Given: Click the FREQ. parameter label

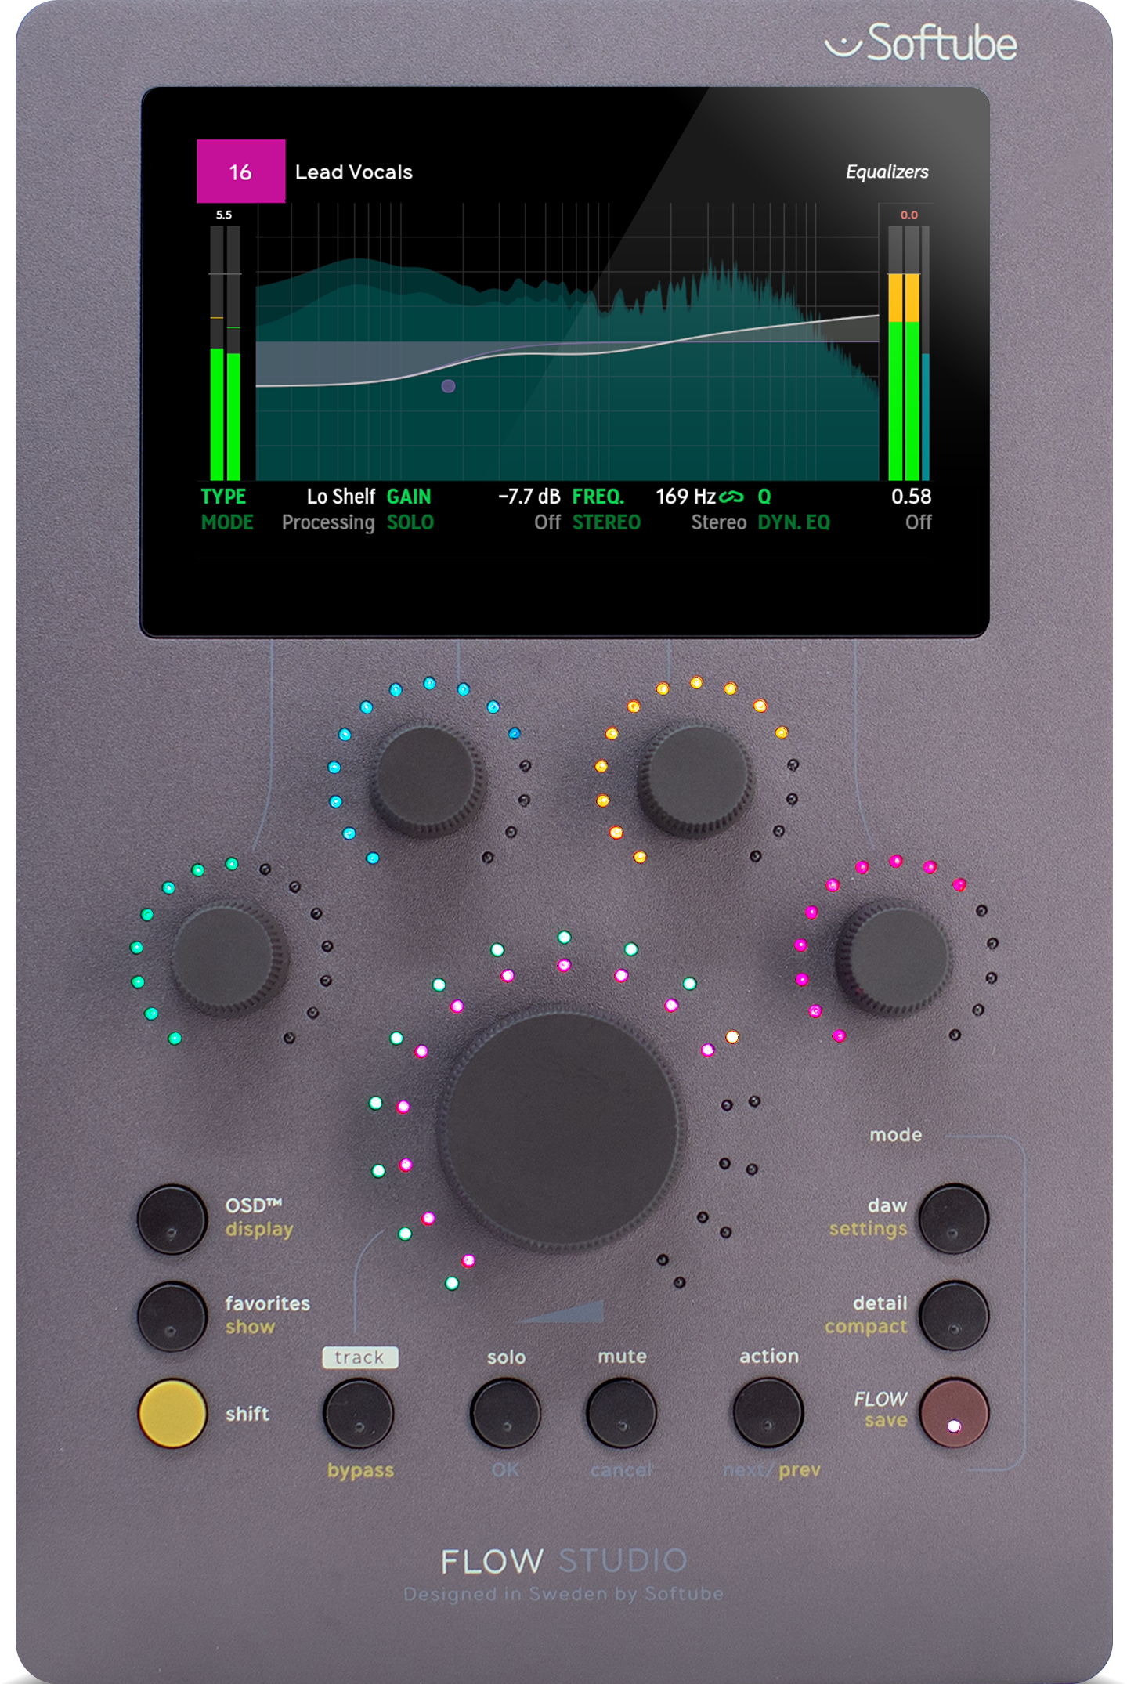Looking at the screenshot, I should coord(598,497).
